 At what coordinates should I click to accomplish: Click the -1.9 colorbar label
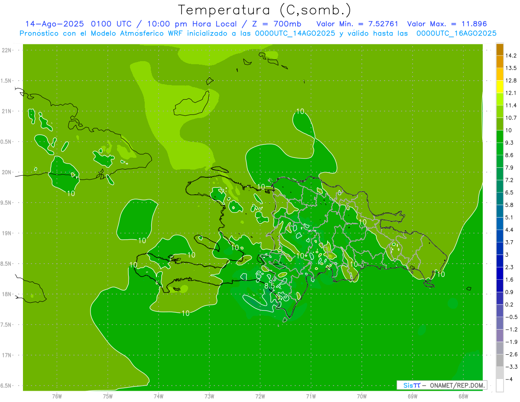pos(511,342)
